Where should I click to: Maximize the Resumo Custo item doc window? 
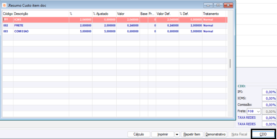(x=218, y=5)
